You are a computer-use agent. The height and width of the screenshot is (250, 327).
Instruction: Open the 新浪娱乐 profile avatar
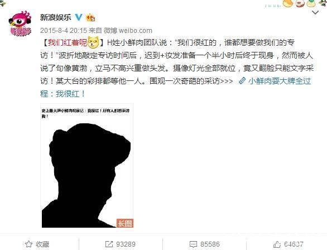(x=20, y=23)
